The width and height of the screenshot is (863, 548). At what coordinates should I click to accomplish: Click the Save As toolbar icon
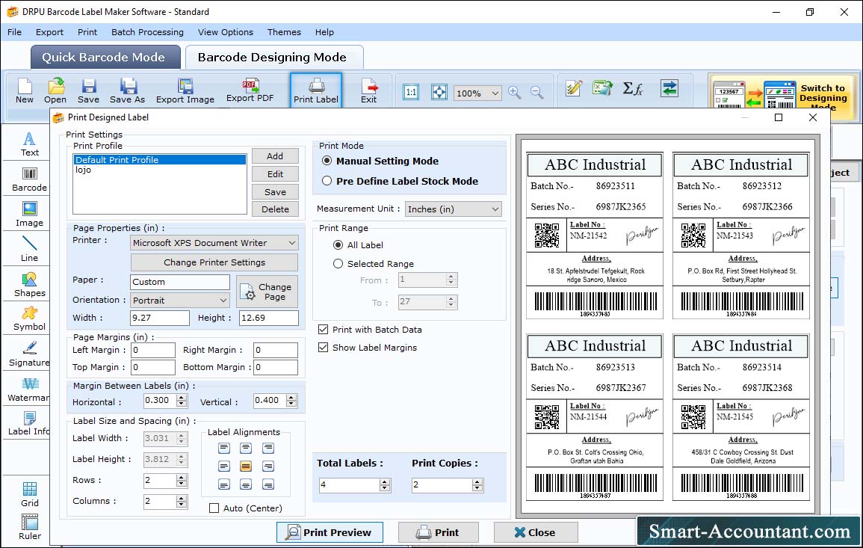[127, 90]
